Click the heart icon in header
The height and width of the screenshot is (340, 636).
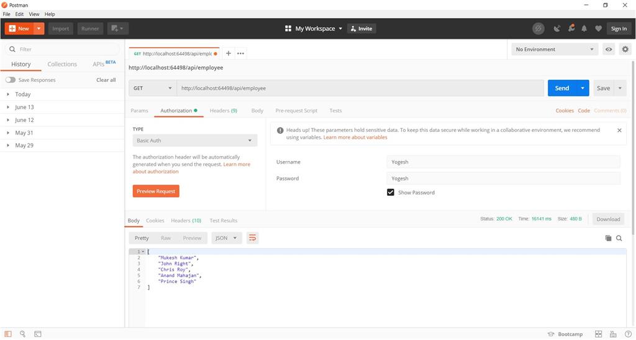[598, 28]
